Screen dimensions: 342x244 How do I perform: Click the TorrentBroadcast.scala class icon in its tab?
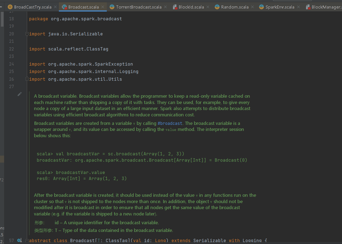(x=112, y=7)
